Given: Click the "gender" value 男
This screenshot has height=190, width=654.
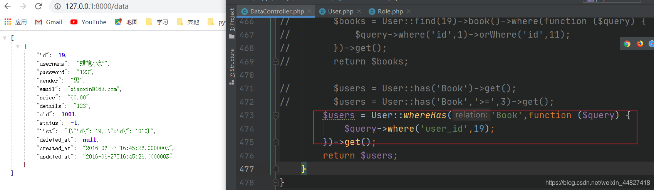Looking at the screenshot, I should coord(77,81).
